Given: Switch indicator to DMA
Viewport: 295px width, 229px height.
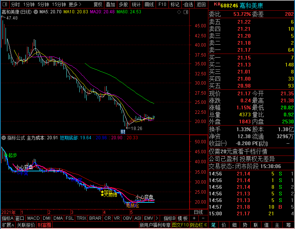Looking at the screenshot, I should (58, 218).
